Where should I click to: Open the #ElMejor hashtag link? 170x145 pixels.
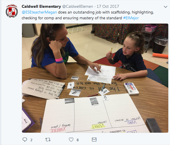131,18
